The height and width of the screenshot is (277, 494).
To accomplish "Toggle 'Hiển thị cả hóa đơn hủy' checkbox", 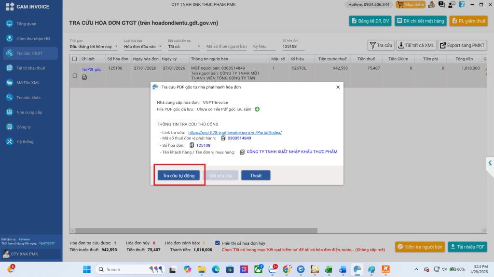I will tap(218, 243).
